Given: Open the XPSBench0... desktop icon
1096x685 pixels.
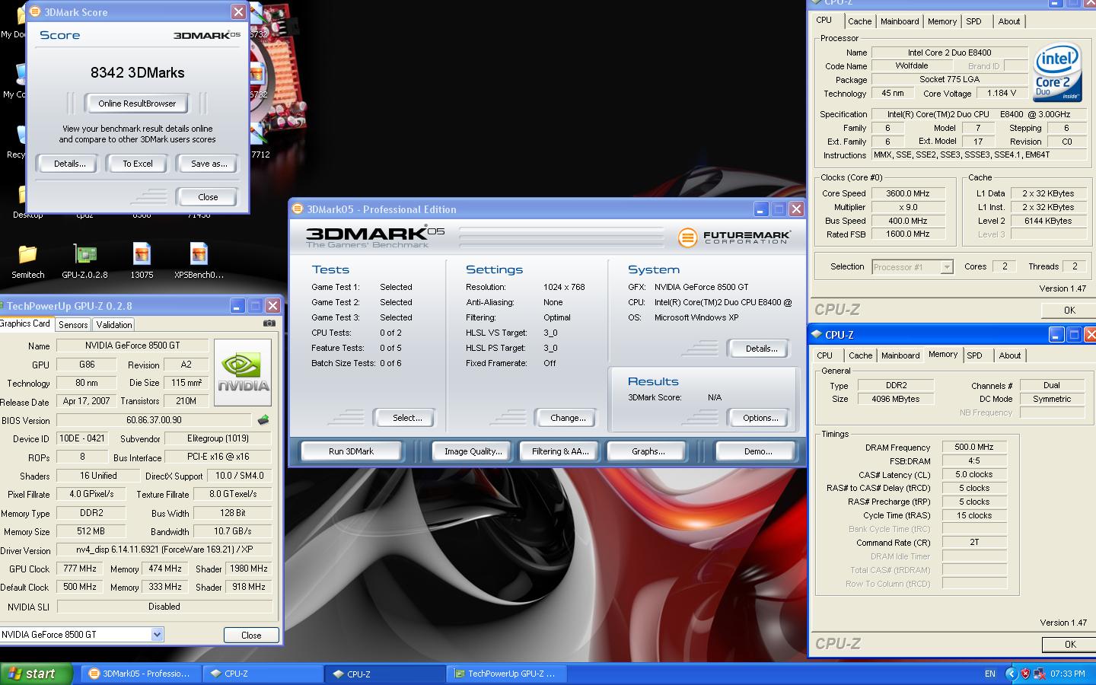Looking at the screenshot, I should click(199, 262).
